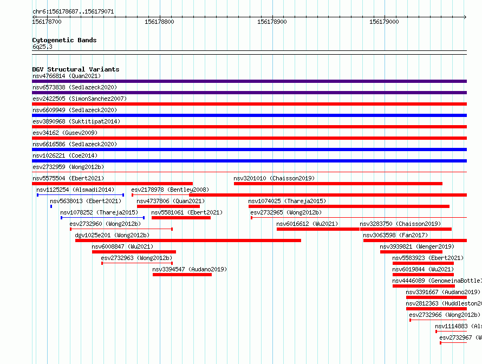482x364 pixels.
Task: Select the esv2732960 (Wong2012b) label
Action: pos(105,224)
